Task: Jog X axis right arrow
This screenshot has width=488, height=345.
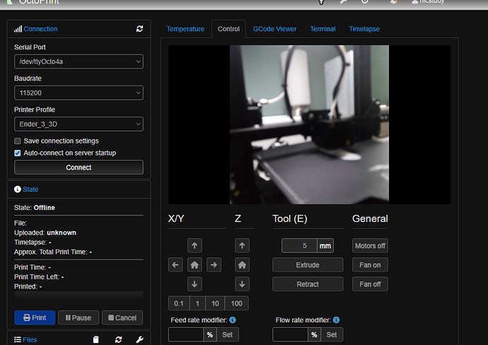Action: [x=214, y=265]
